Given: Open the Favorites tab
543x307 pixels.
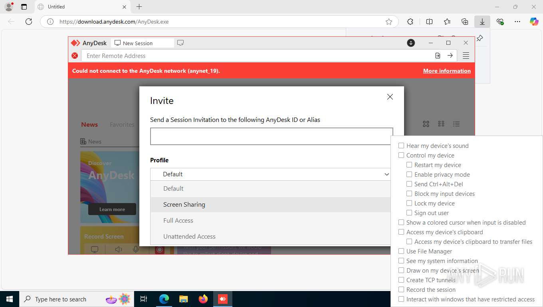Looking at the screenshot, I should (122, 124).
